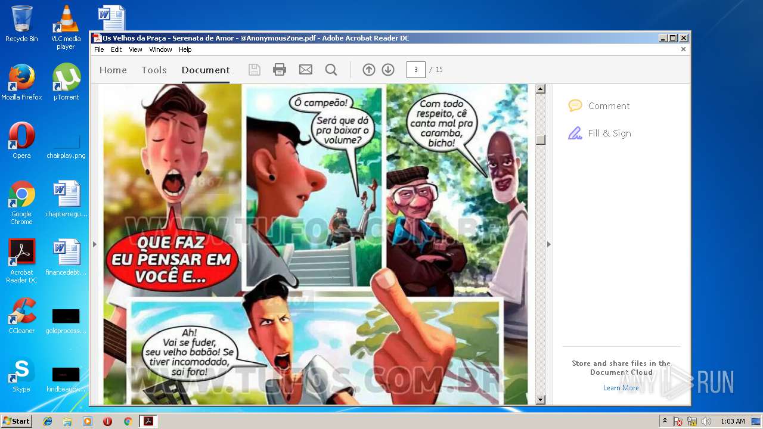Print the document using printer icon

click(280, 70)
